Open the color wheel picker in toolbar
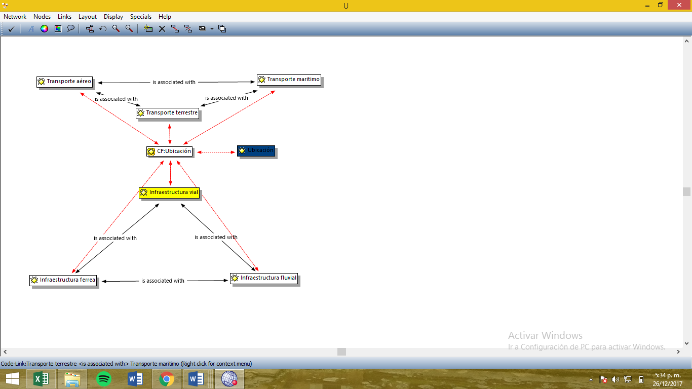 point(45,29)
